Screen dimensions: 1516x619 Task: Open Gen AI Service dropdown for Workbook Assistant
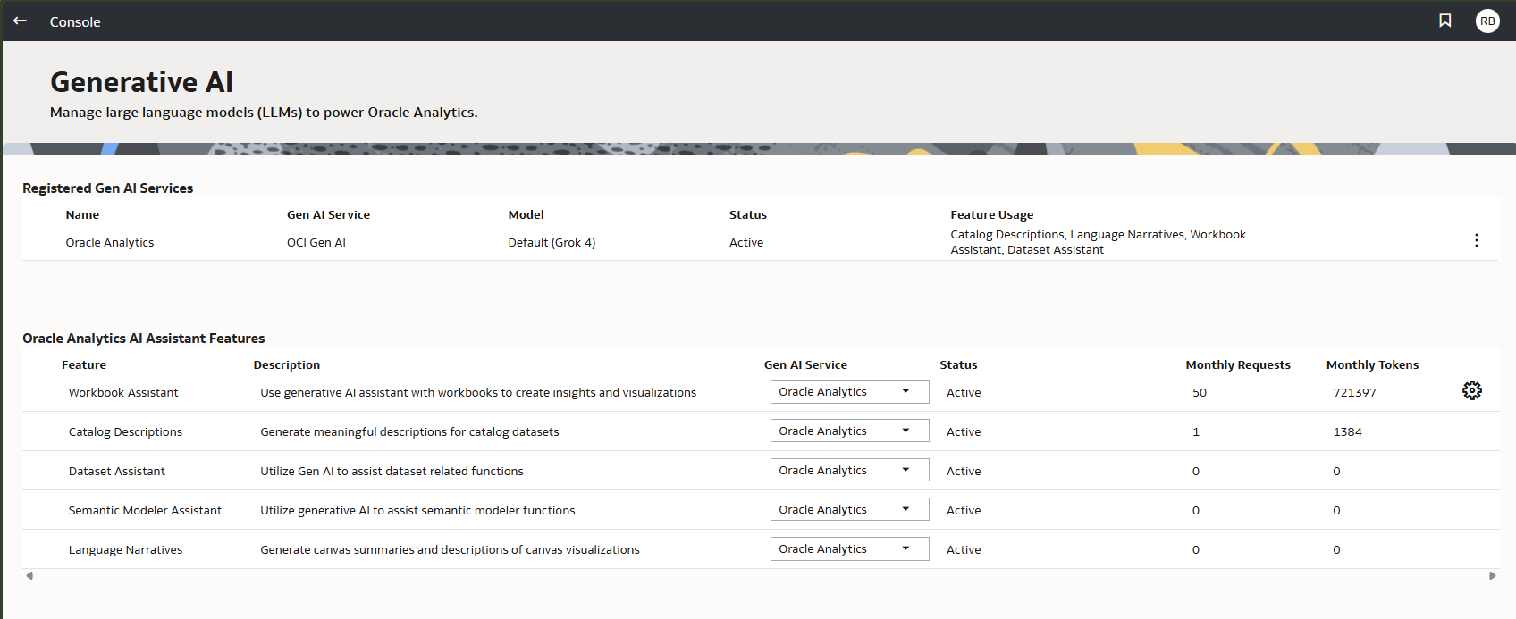[x=850, y=392]
